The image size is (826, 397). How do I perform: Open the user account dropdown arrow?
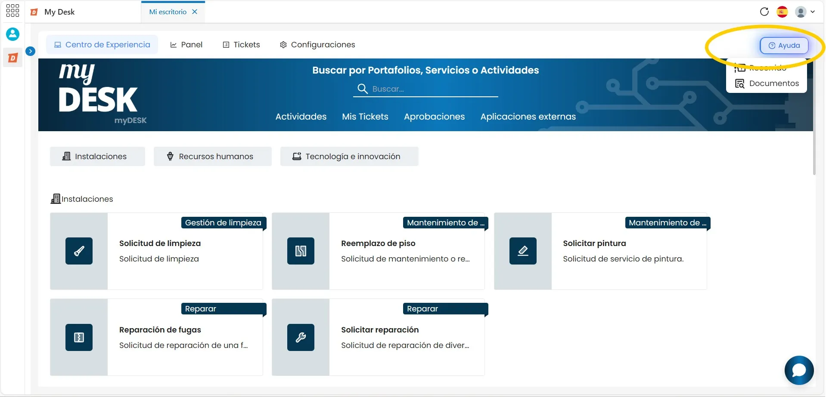[813, 12]
